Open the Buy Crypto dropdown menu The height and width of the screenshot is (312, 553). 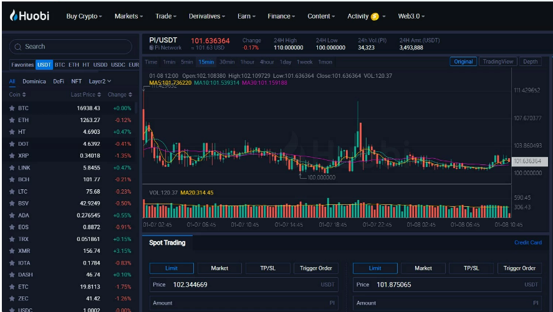[84, 16]
